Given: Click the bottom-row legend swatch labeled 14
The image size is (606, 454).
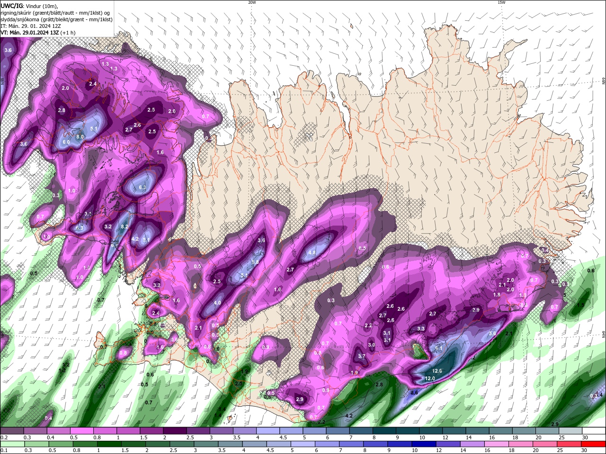Looking at the screenshot, I should (x=472, y=444).
